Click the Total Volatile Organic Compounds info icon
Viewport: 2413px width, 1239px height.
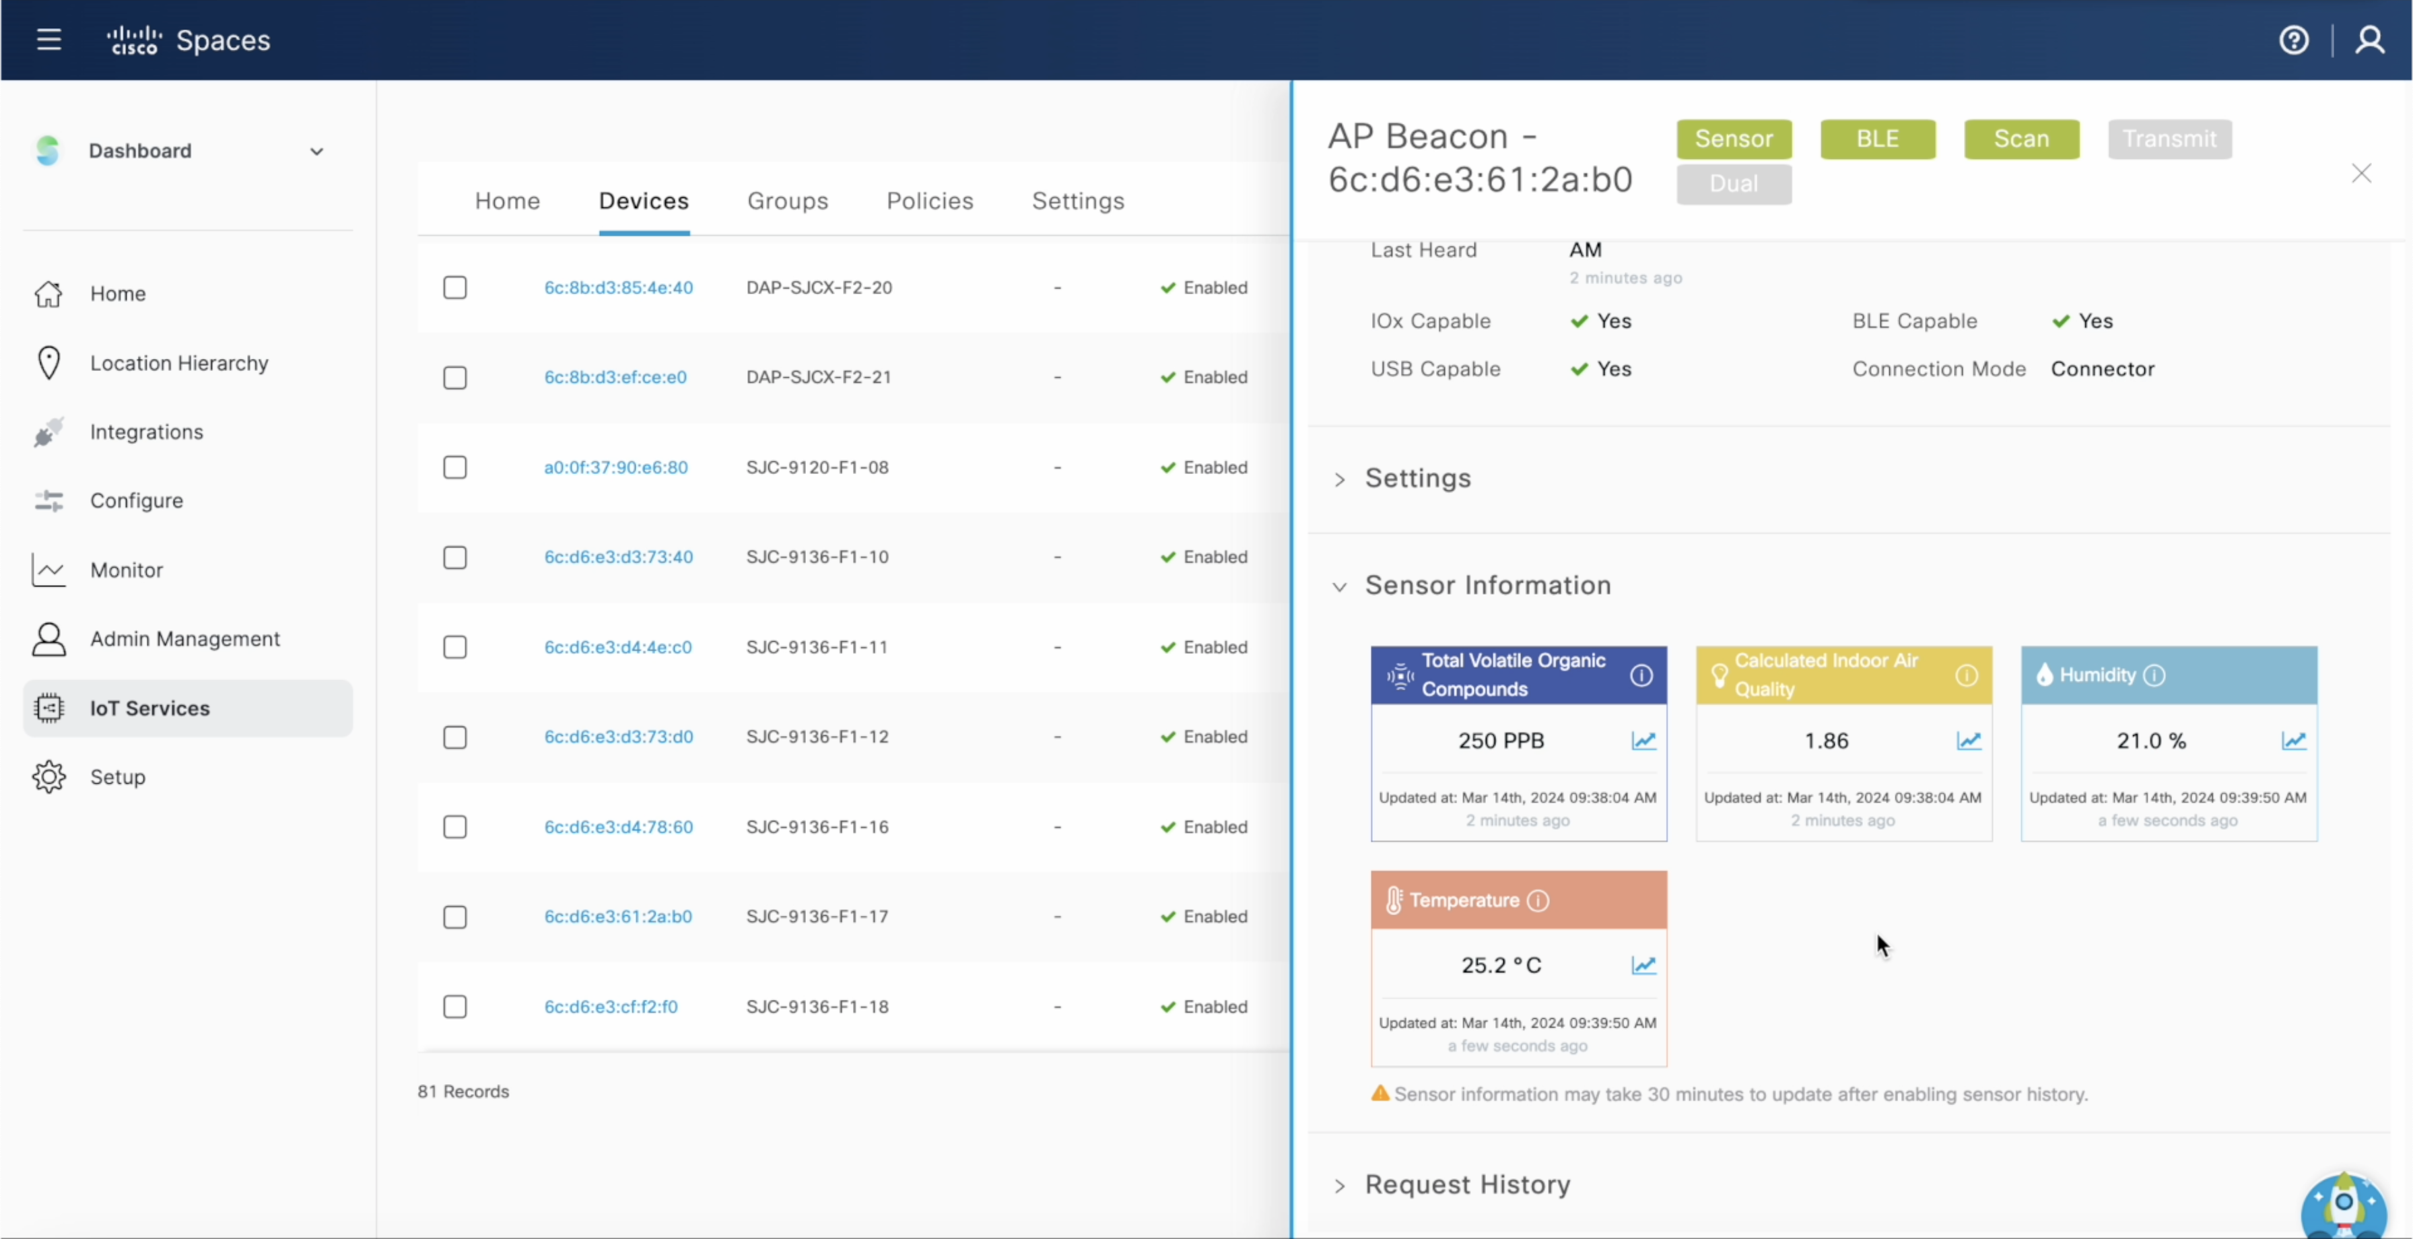click(x=1641, y=676)
